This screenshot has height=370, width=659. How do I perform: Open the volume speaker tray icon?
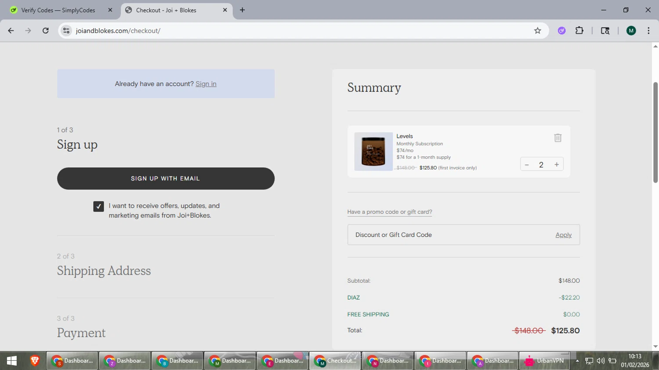coord(601,361)
